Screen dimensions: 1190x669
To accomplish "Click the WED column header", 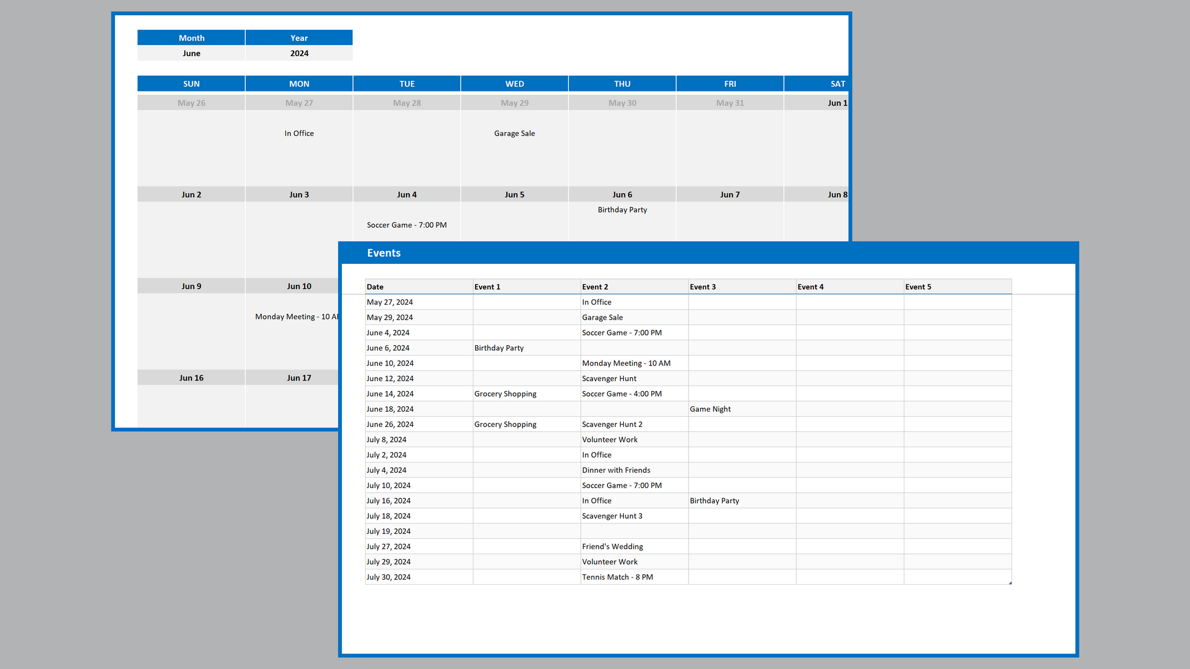I will pyautogui.click(x=514, y=84).
